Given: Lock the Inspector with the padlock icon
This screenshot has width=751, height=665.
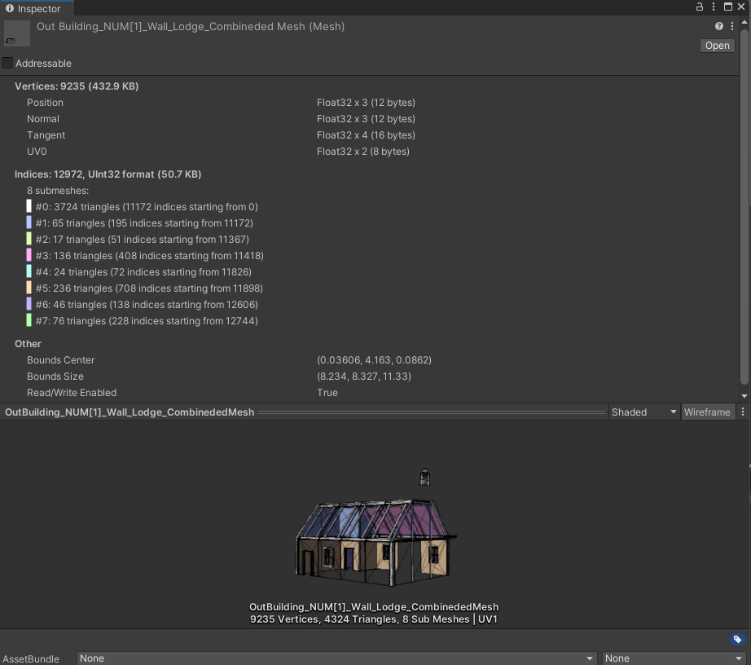Looking at the screenshot, I should coord(700,7).
